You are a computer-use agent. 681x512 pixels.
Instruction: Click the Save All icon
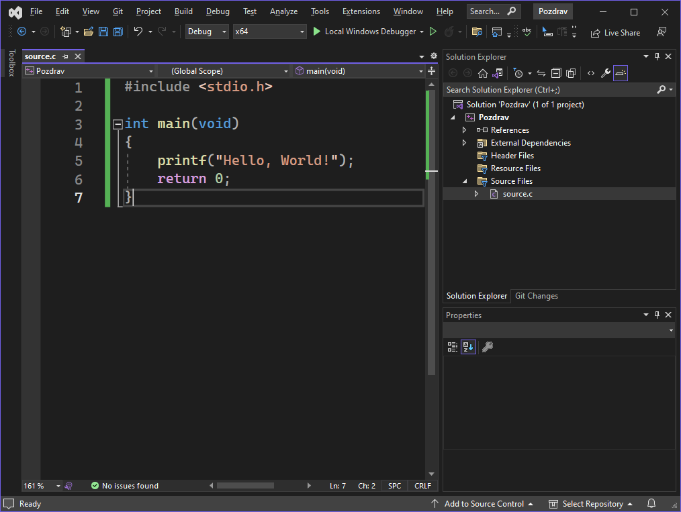(x=118, y=32)
